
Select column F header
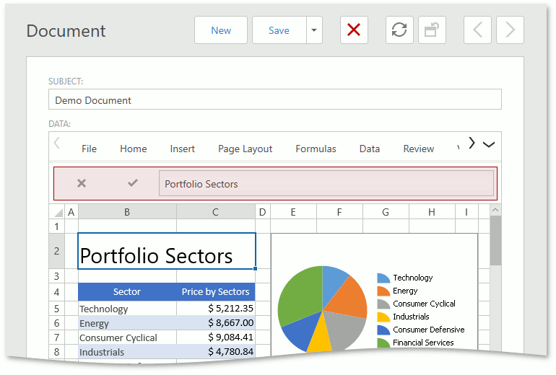(x=339, y=212)
